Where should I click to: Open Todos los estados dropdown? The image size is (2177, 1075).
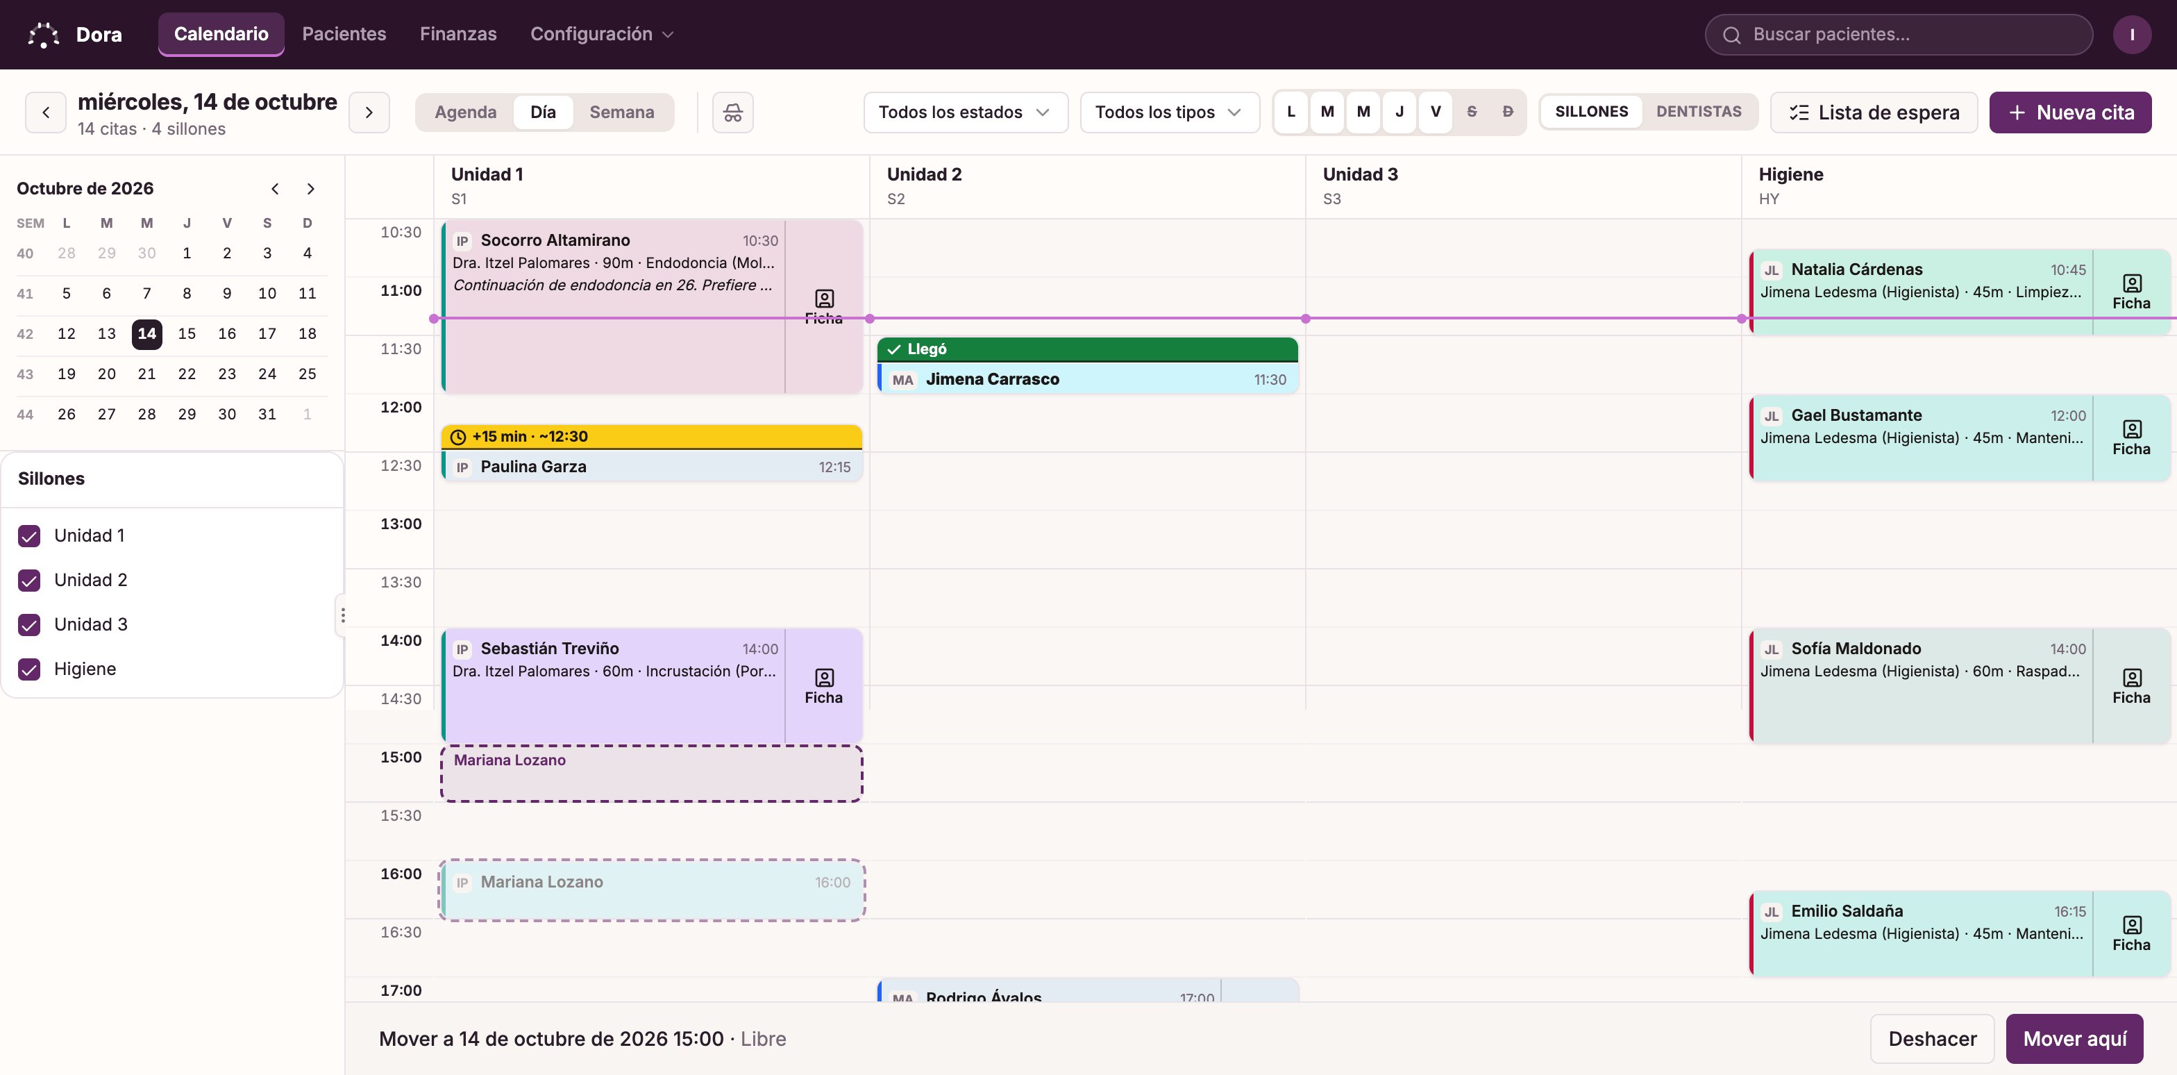[x=965, y=112]
